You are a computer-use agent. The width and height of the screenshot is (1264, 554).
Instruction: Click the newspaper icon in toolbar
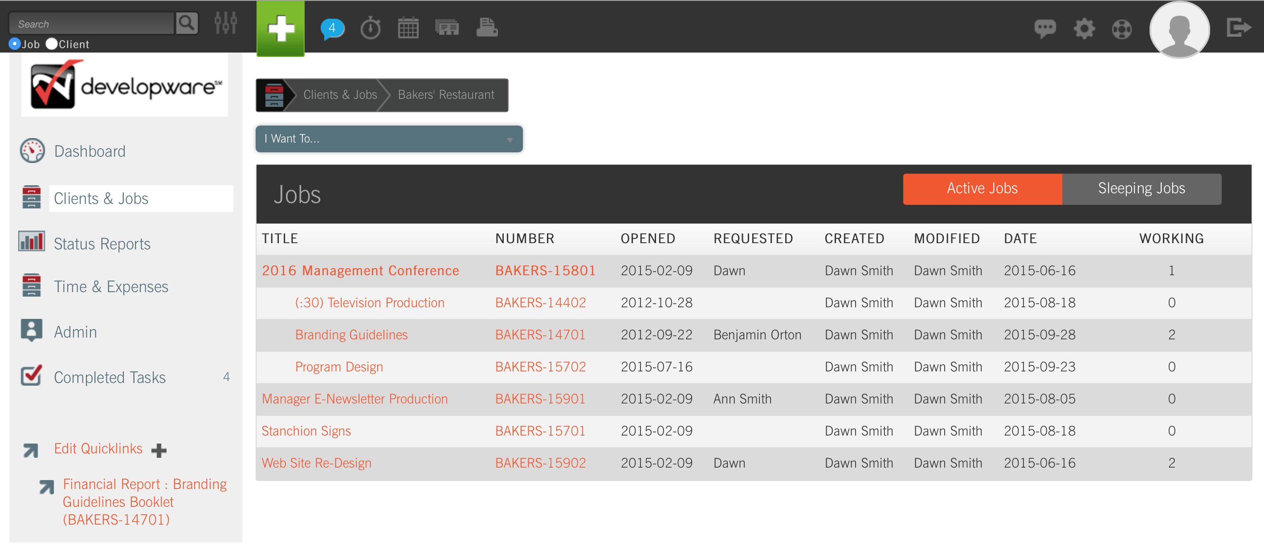(447, 28)
